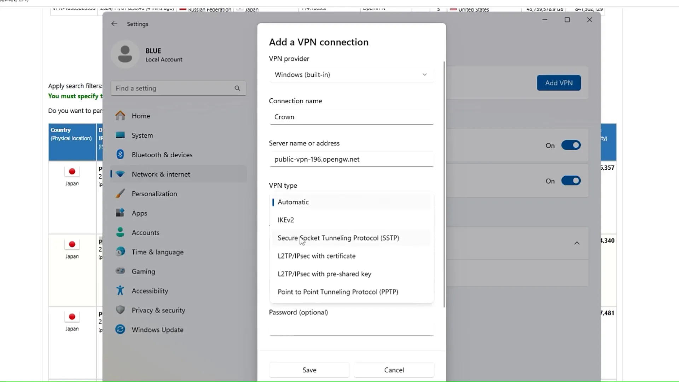679x382 pixels.
Task: Click the Home house icon
Action: coord(120,116)
